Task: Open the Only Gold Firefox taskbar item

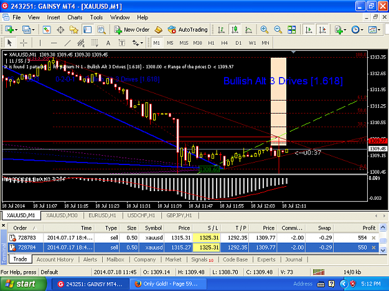Action: point(167,284)
